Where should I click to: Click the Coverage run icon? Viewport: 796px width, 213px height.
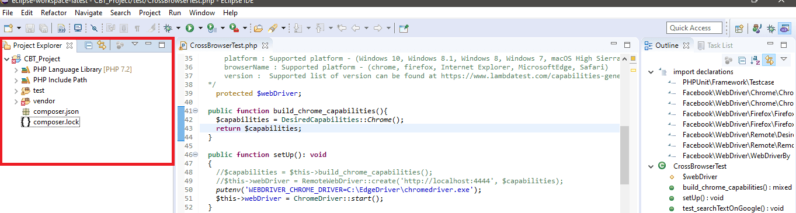tap(211, 27)
